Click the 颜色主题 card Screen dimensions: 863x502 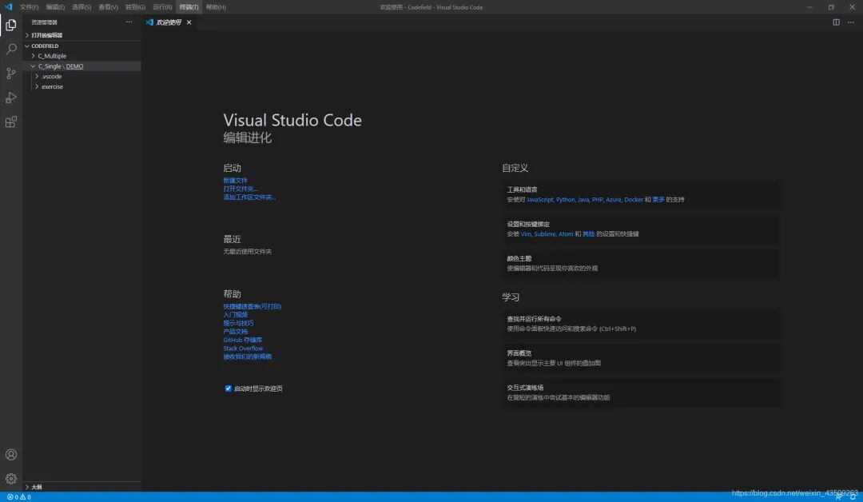click(641, 263)
